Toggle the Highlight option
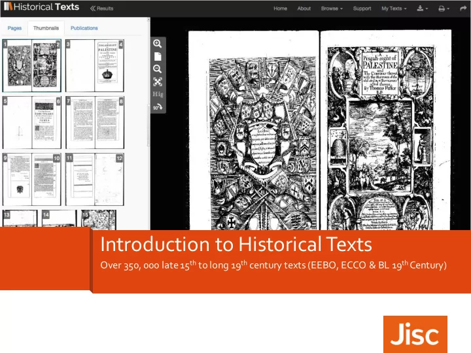The width and height of the screenshot is (471, 353). click(x=158, y=94)
